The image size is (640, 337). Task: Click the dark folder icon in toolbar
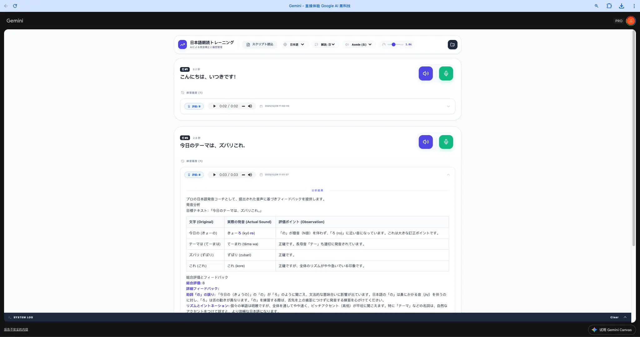[452, 45]
